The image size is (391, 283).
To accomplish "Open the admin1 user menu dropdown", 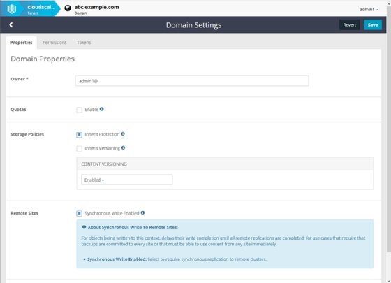I will pyautogui.click(x=369, y=10).
